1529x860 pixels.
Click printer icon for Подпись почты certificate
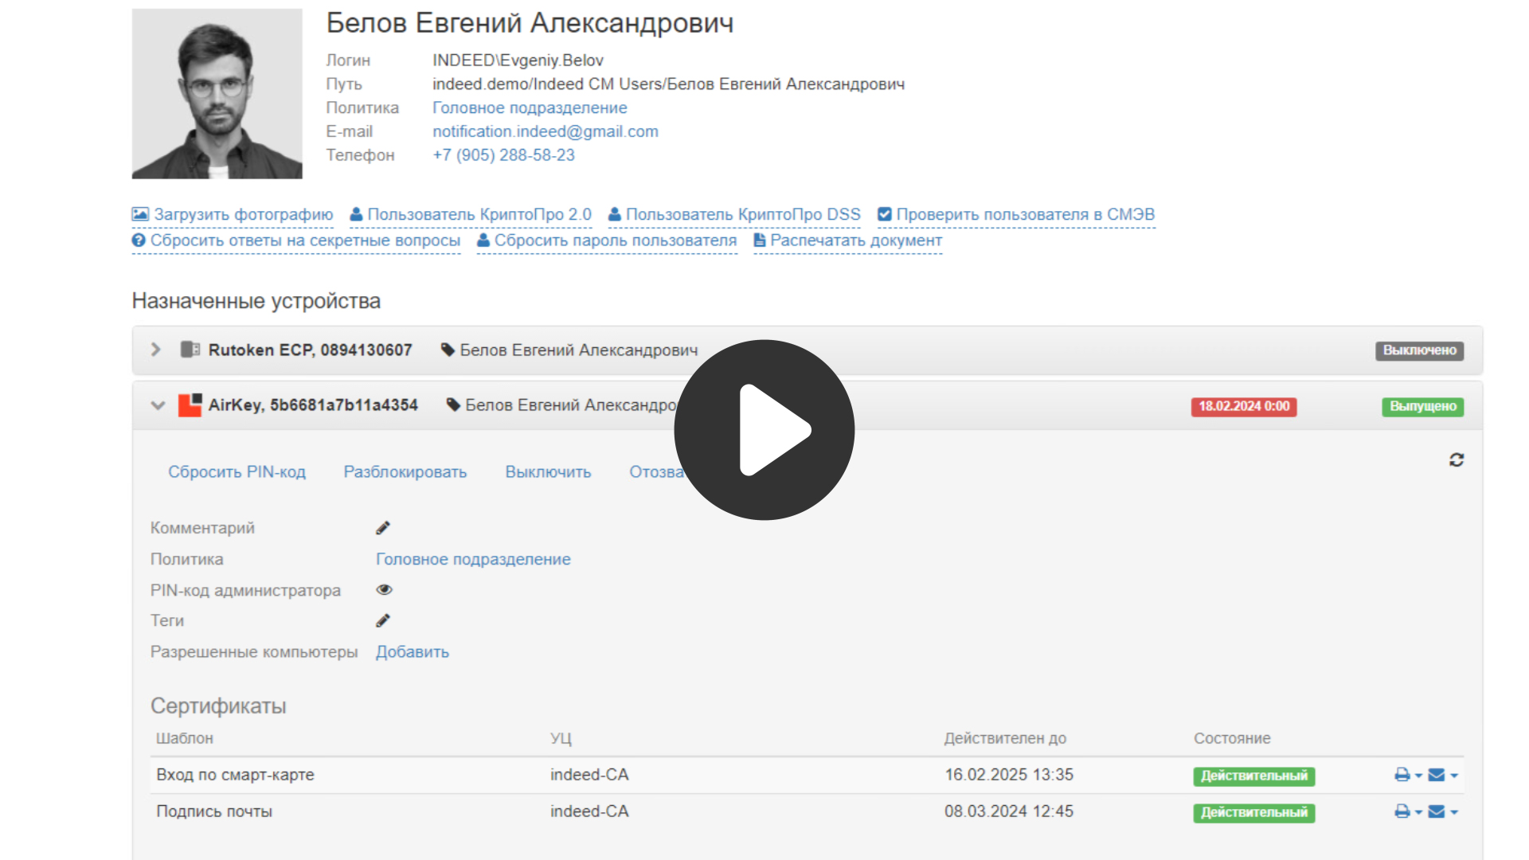pyautogui.click(x=1402, y=811)
